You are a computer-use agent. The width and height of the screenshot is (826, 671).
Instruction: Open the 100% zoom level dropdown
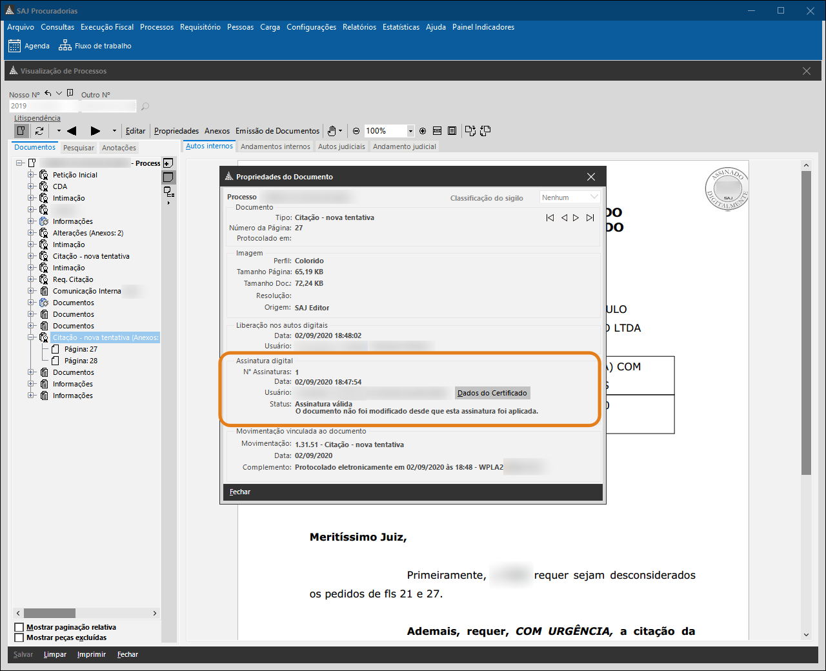[410, 131]
